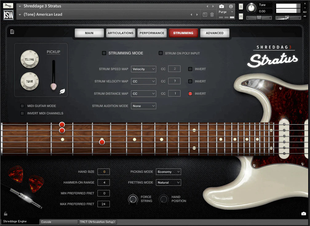Enable MIDI GUITAR MODE
The height and width of the screenshot is (226, 310).
click(22, 106)
